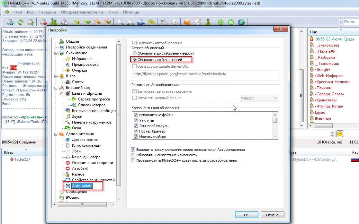Open Передачи menu
The image size is (359, 224).
click(x=47, y=12)
